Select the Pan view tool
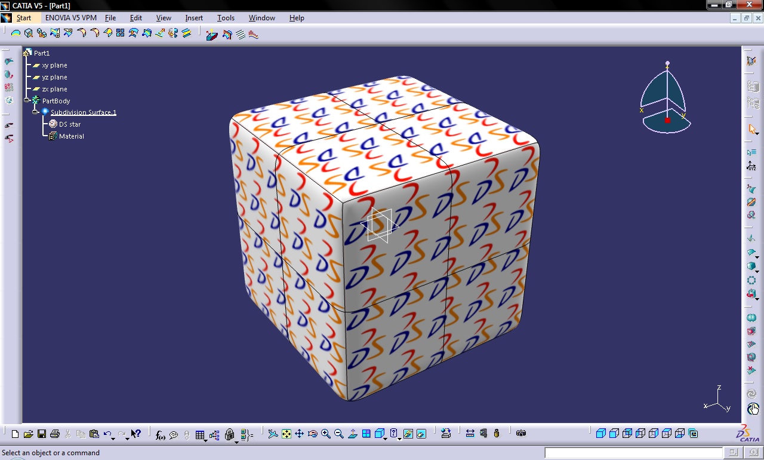Image resolution: width=764 pixels, height=460 pixels. [x=299, y=434]
